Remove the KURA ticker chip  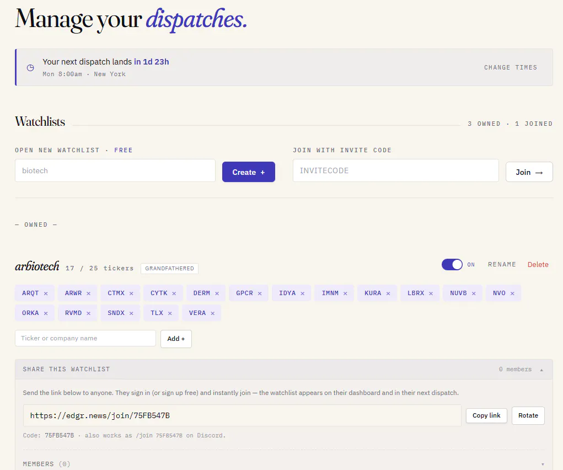pyautogui.click(x=388, y=293)
